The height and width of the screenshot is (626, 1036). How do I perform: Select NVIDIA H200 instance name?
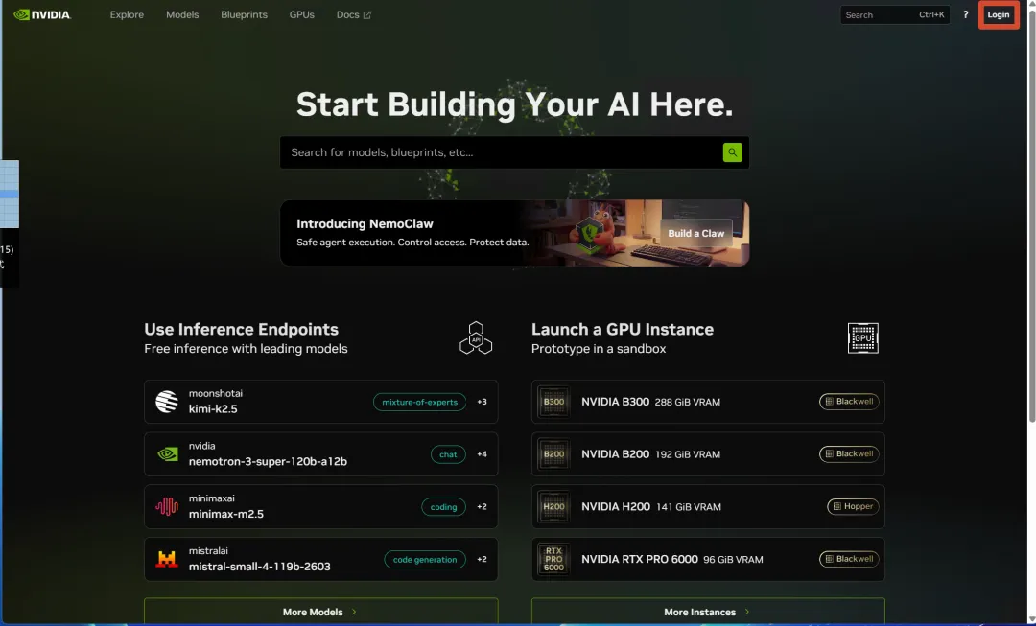tap(616, 506)
